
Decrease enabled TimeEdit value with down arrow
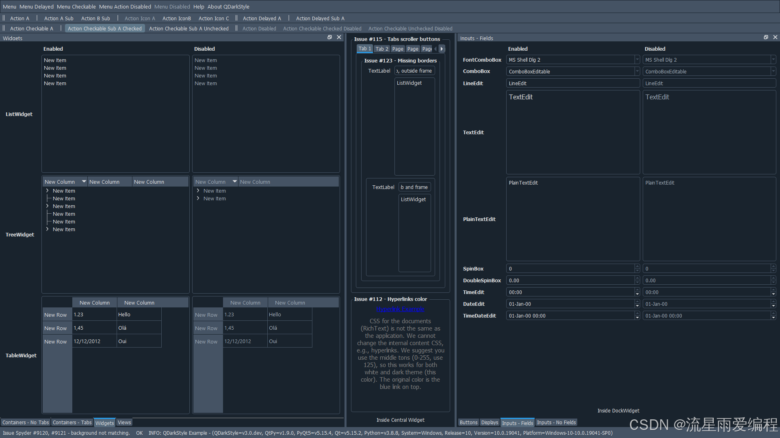[637, 294]
